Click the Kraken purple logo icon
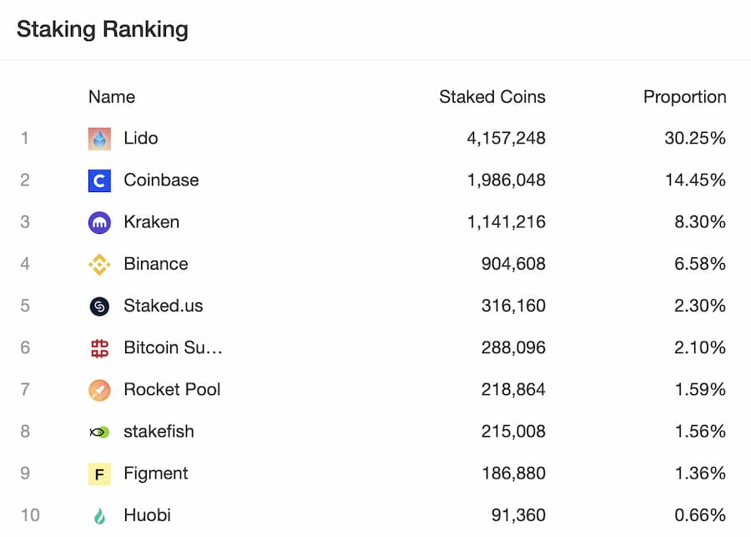 pyautogui.click(x=99, y=222)
